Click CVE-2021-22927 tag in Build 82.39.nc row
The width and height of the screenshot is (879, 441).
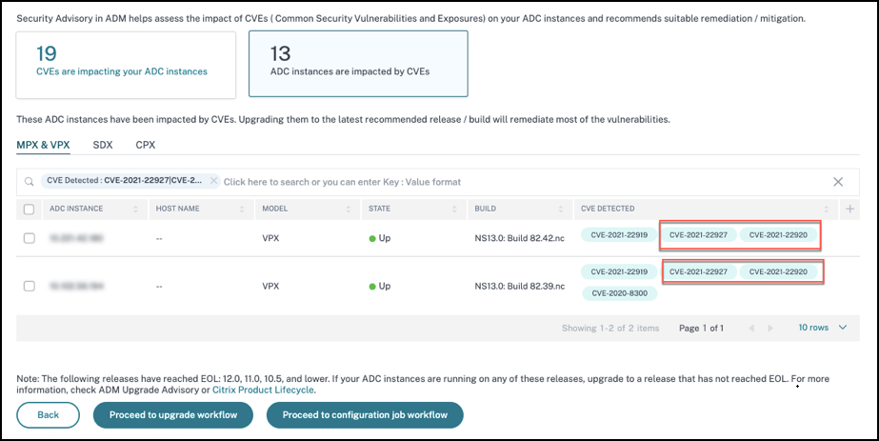pyautogui.click(x=698, y=271)
